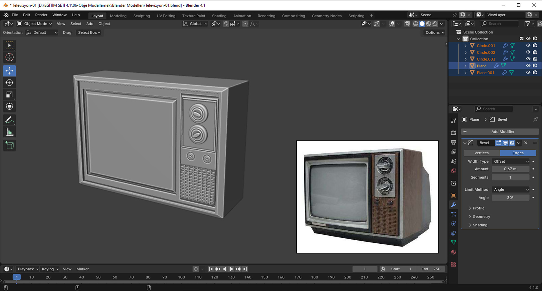
Task: Activate the Rotate tool
Action: (9, 83)
